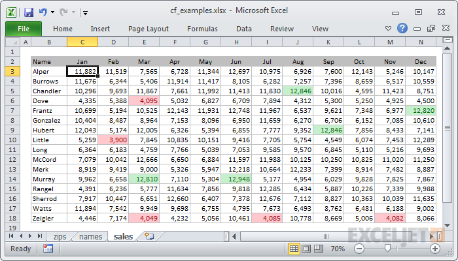Select the green cell 12,820
Viewport: 458px width, 261px height.
point(421,111)
